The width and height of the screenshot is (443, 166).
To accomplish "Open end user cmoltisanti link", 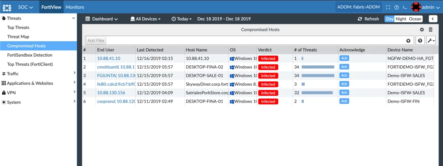I will coord(116,67).
